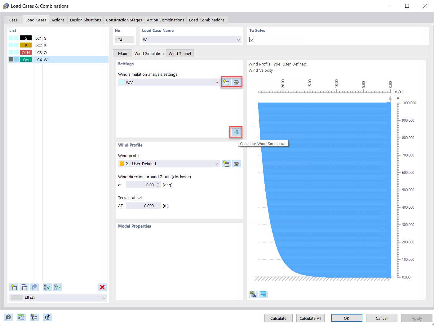Expand the wind profile selection dropdown
Viewport: 434px width, 326px height.
click(x=217, y=164)
